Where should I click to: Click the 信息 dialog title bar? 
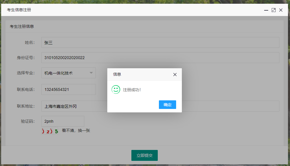138,74
